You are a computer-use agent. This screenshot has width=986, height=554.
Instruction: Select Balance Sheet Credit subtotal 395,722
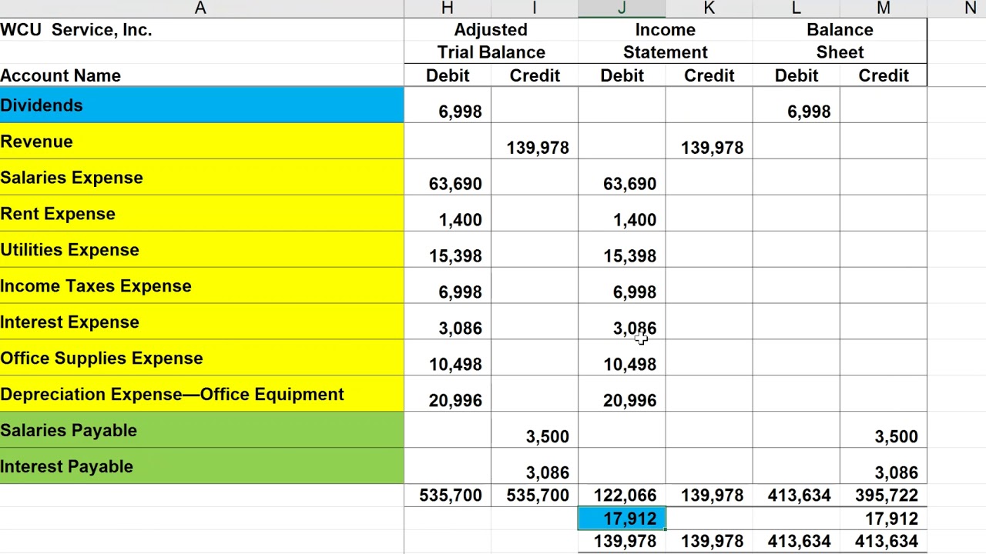(x=883, y=496)
